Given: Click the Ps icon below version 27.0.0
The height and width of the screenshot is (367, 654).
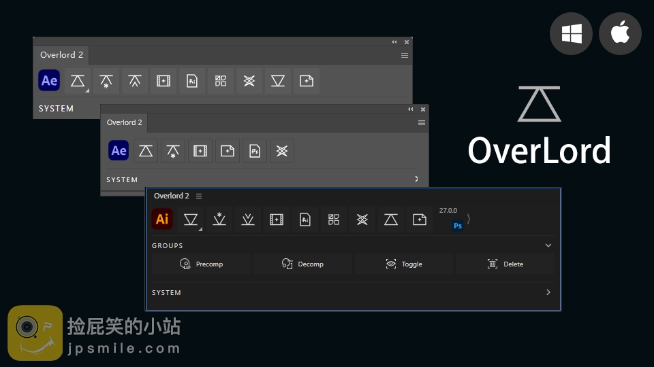Looking at the screenshot, I should 458,226.
